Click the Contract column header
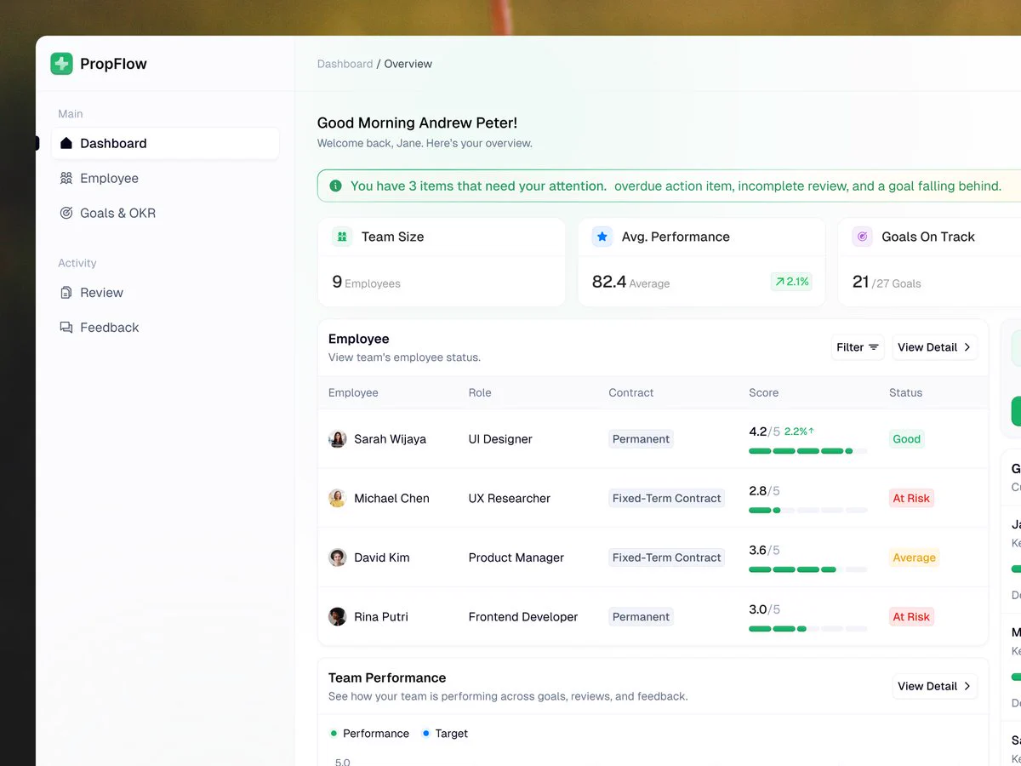This screenshot has height=766, width=1021. 631,392
